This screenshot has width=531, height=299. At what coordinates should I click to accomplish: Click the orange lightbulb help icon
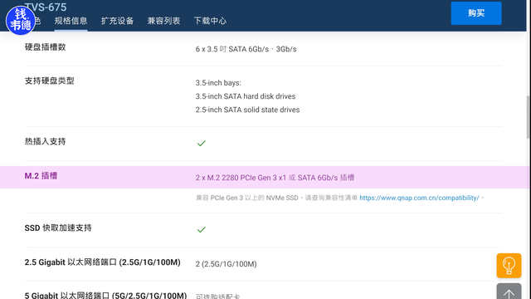(x=509, y=266)
